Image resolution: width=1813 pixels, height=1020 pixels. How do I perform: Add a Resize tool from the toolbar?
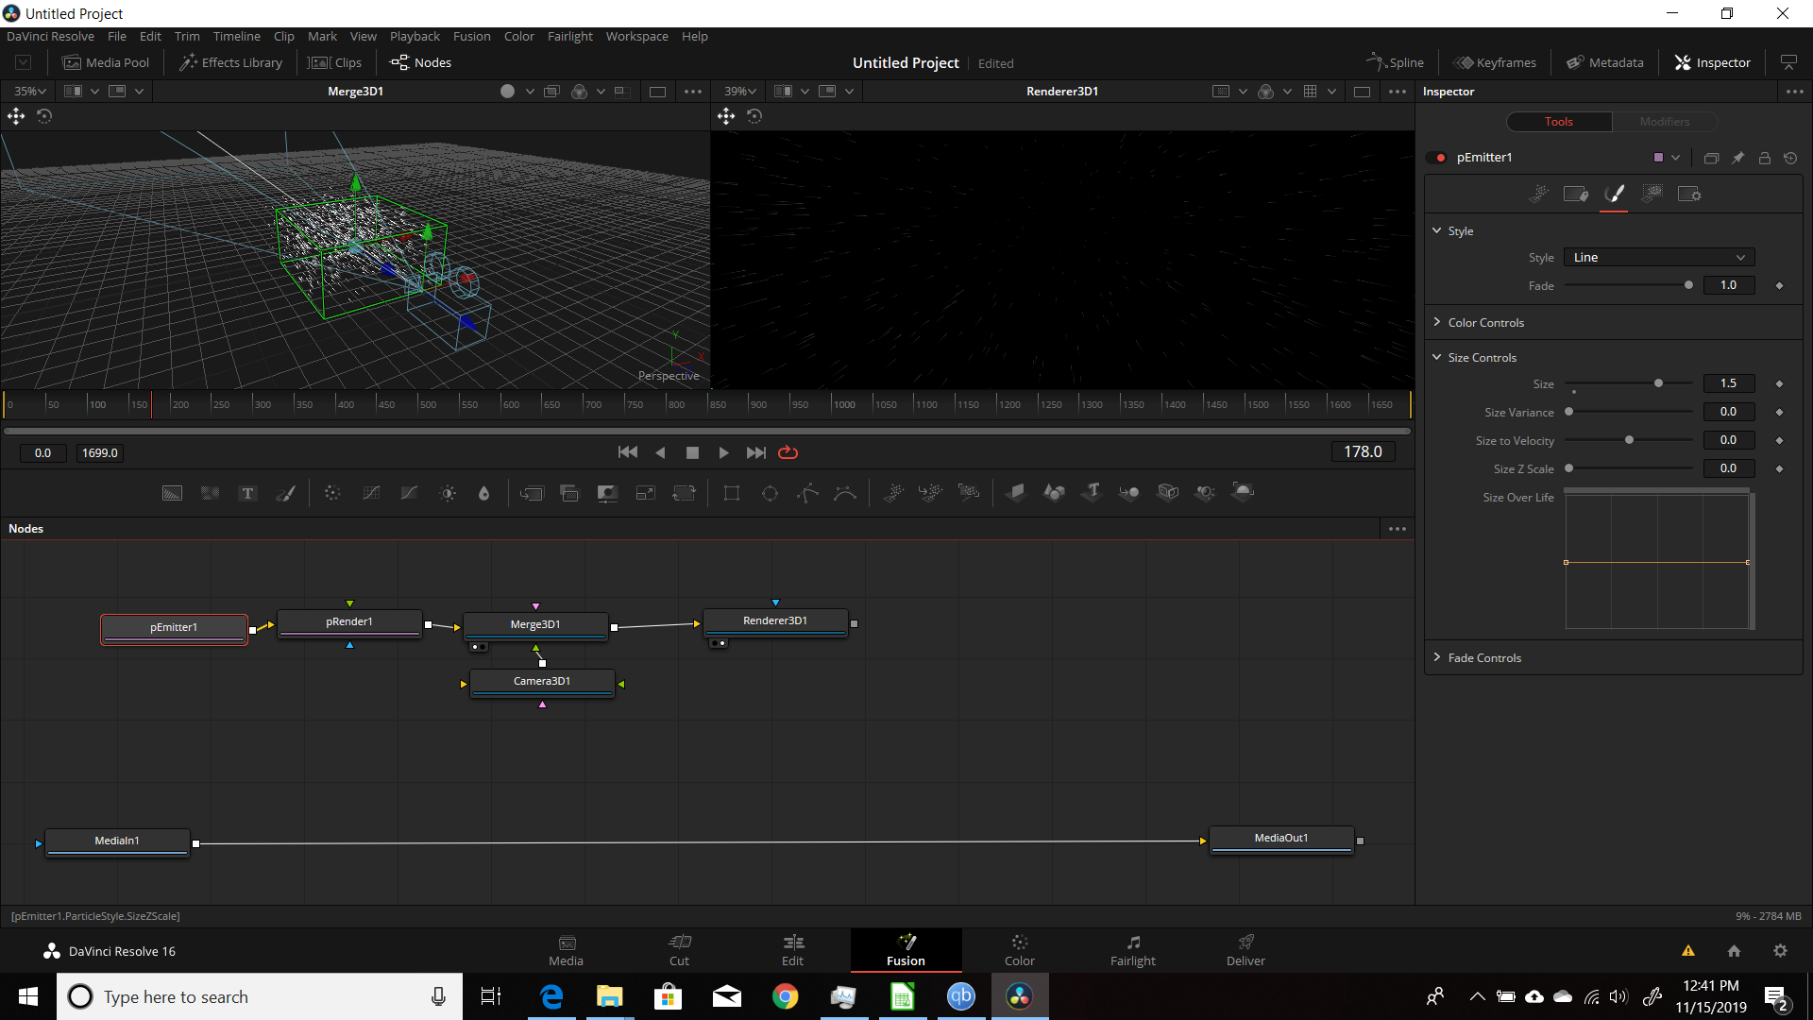(645, 493)
